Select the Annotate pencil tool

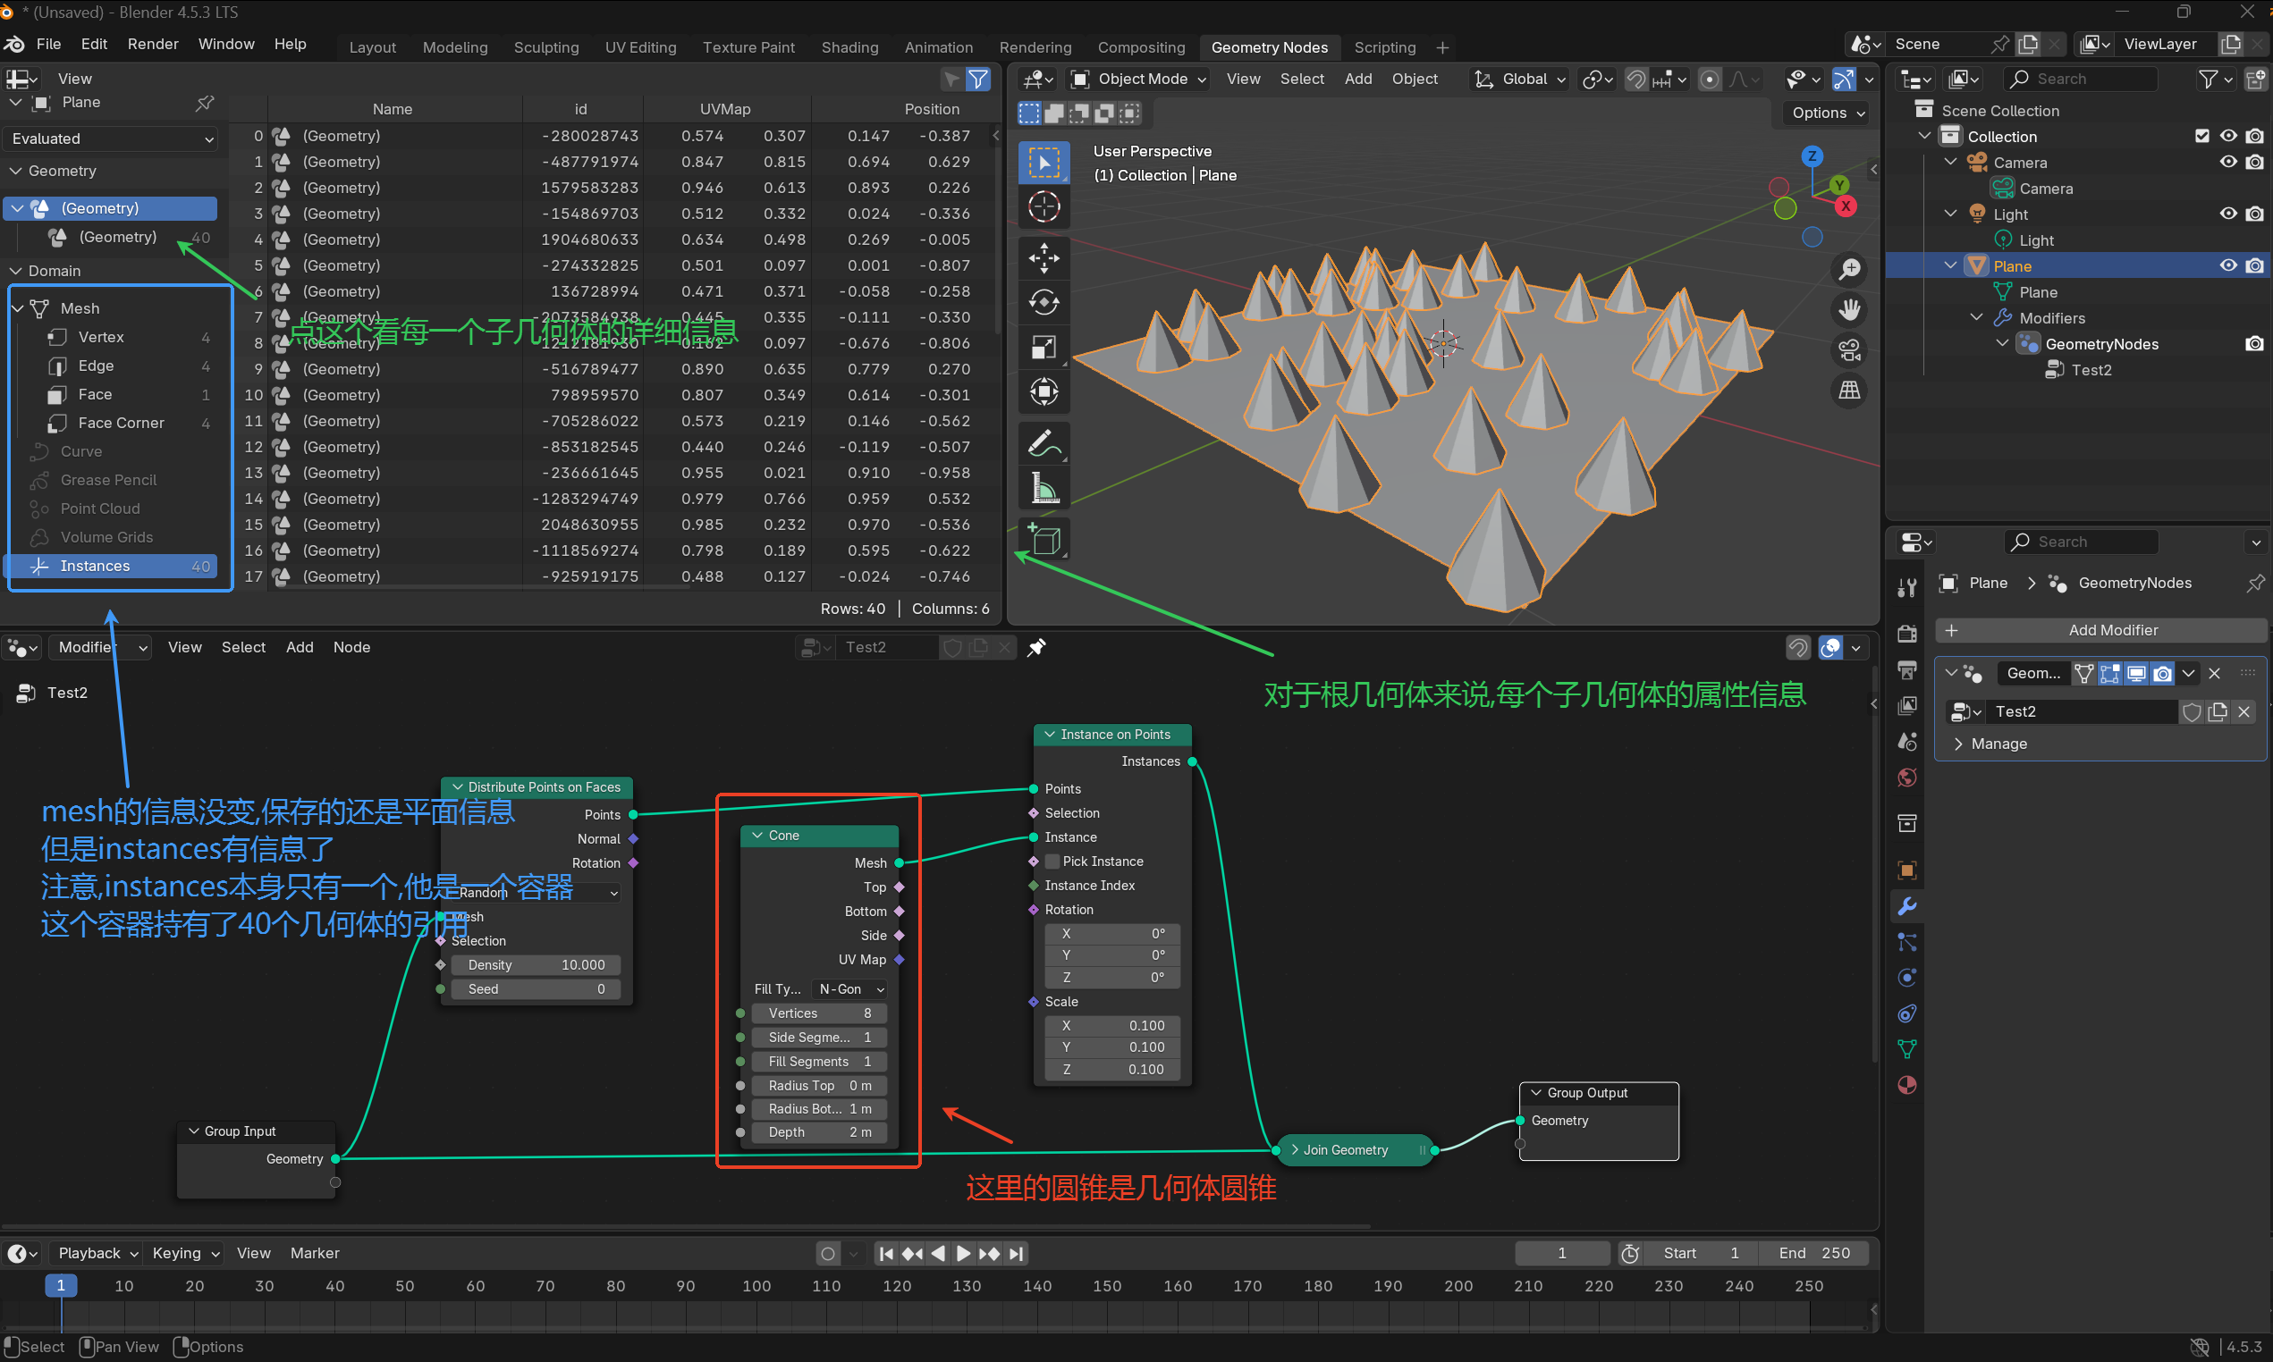[1044, 444]
